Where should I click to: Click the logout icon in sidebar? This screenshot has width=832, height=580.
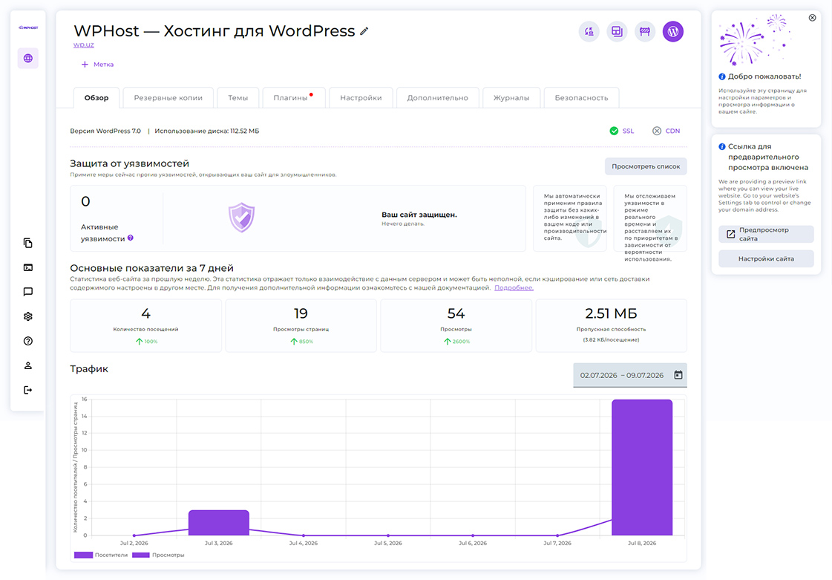click(28, 391)
